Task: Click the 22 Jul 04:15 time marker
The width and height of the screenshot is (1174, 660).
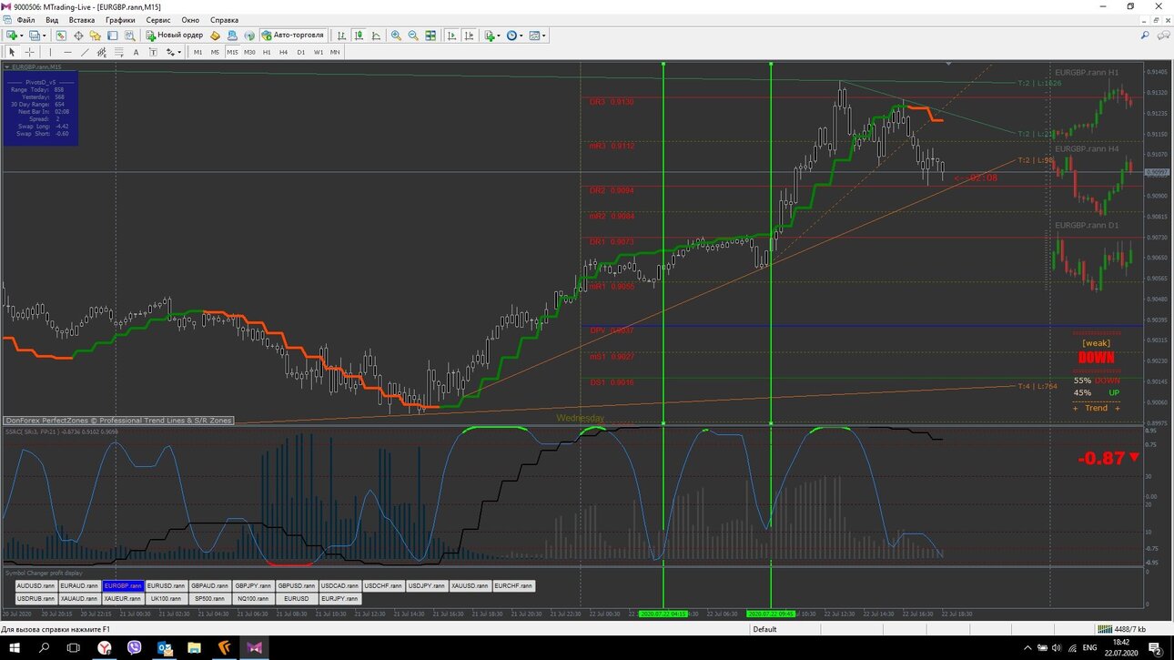Action: (663, 614)
